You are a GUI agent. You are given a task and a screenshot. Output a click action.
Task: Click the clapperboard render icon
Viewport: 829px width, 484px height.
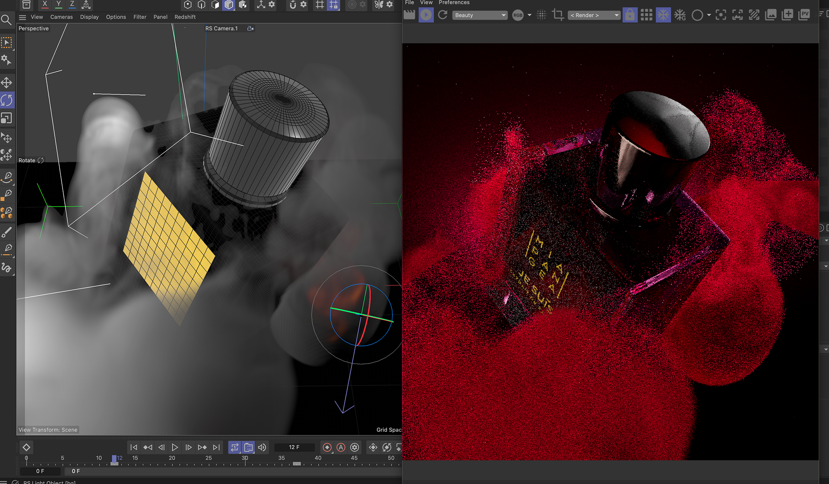[409, 15]
